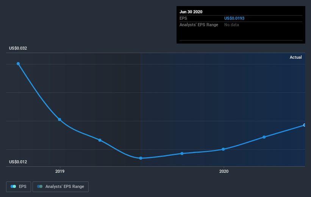
Task: Select the Jun 30 2020 highlighted data point
Action: click(x=305, y=125)
